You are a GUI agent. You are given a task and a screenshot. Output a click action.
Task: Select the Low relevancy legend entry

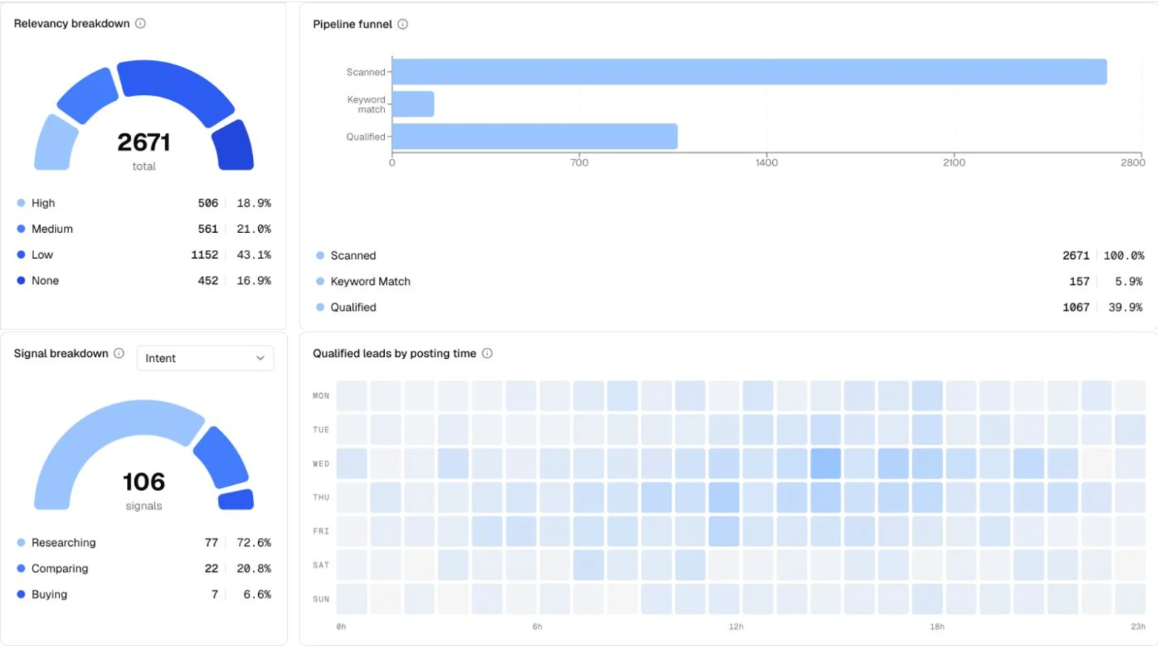click(144, 255)
